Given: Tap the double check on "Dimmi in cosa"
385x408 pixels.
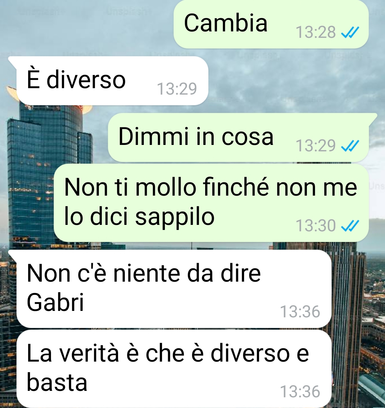Looking at the screenshot, I should pyautogui.click(x=350, y=146).
